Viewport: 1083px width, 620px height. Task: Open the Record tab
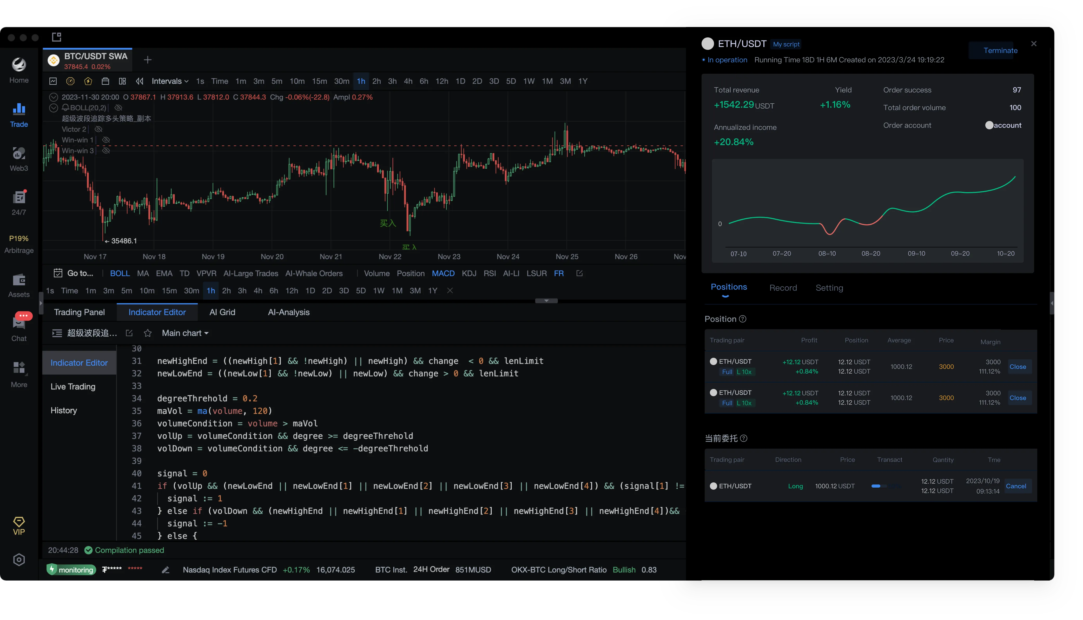pos(783,288)
